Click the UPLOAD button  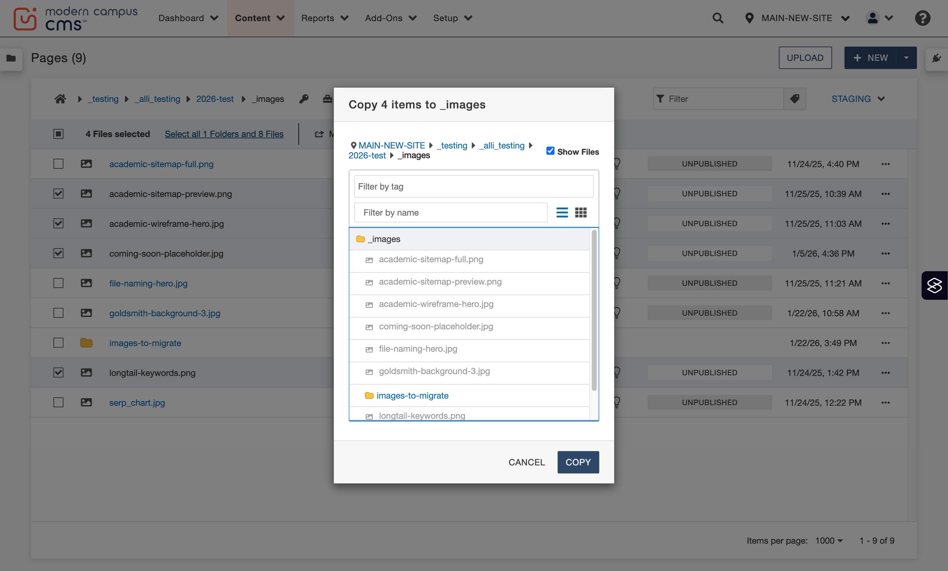(805, 58)
